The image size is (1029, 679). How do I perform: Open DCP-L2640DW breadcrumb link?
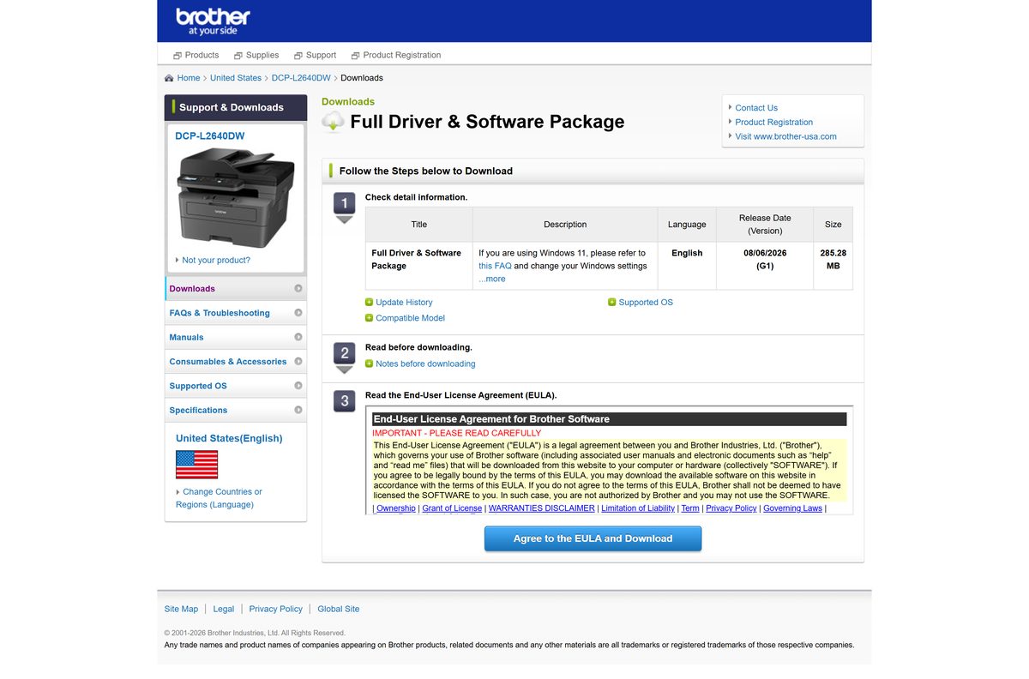click(301, 78)
